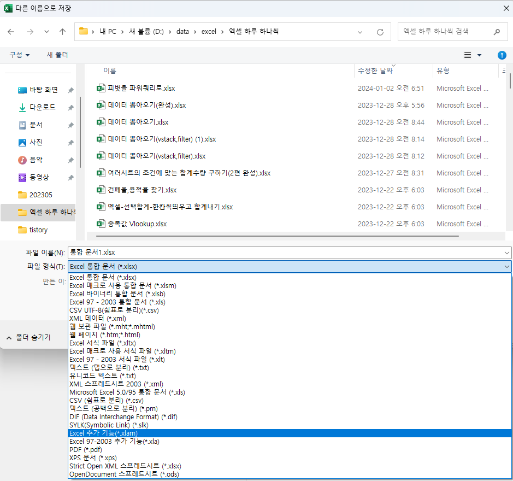The image size is (513, 481).
Task: Refresh the folder view
Action: [380, 32]
